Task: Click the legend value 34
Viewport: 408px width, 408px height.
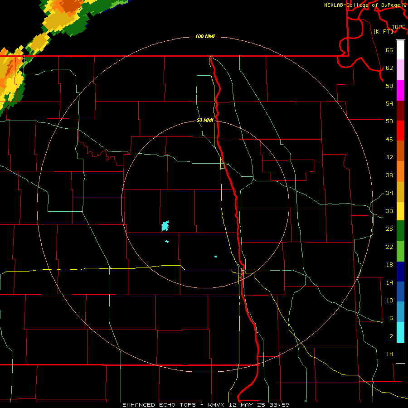Action: [389, 193]
